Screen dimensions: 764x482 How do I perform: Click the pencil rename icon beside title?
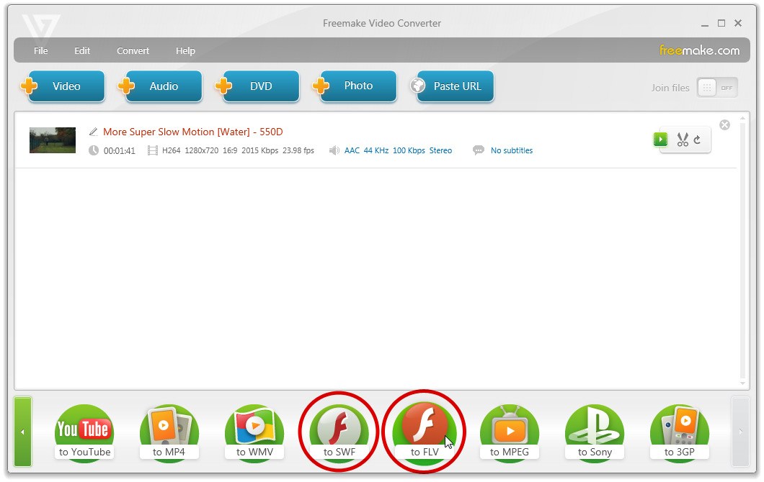[93, 132]
